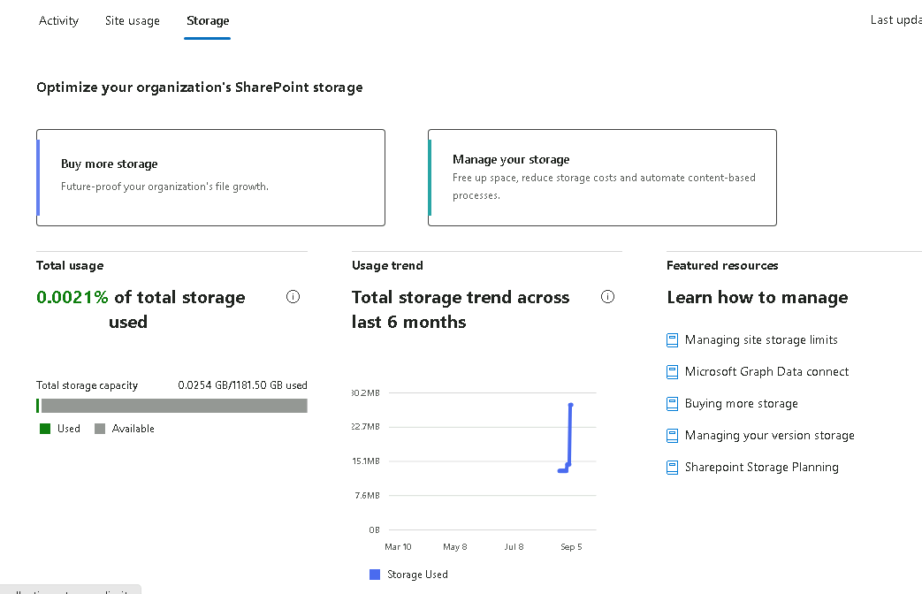Click the info icon beside total storage used
Screen dimensions: 922x594
point(293,297)
